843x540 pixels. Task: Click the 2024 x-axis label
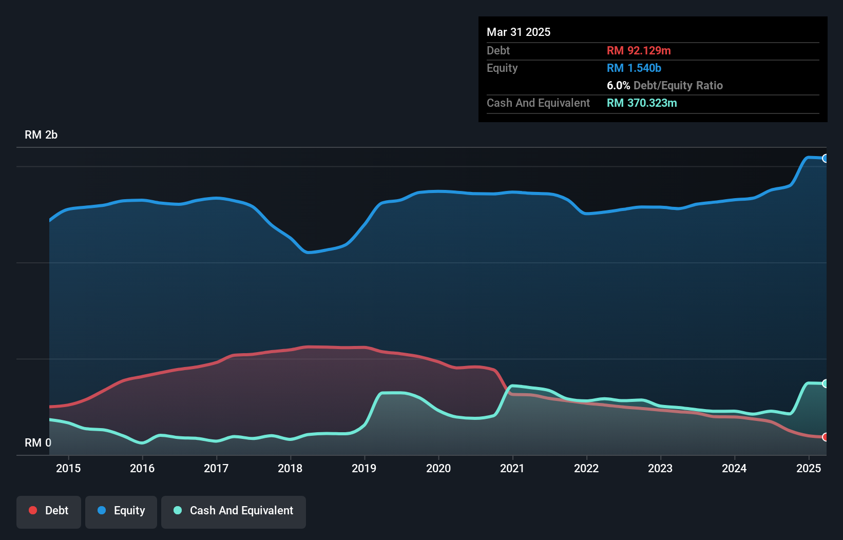click(734, 468)
